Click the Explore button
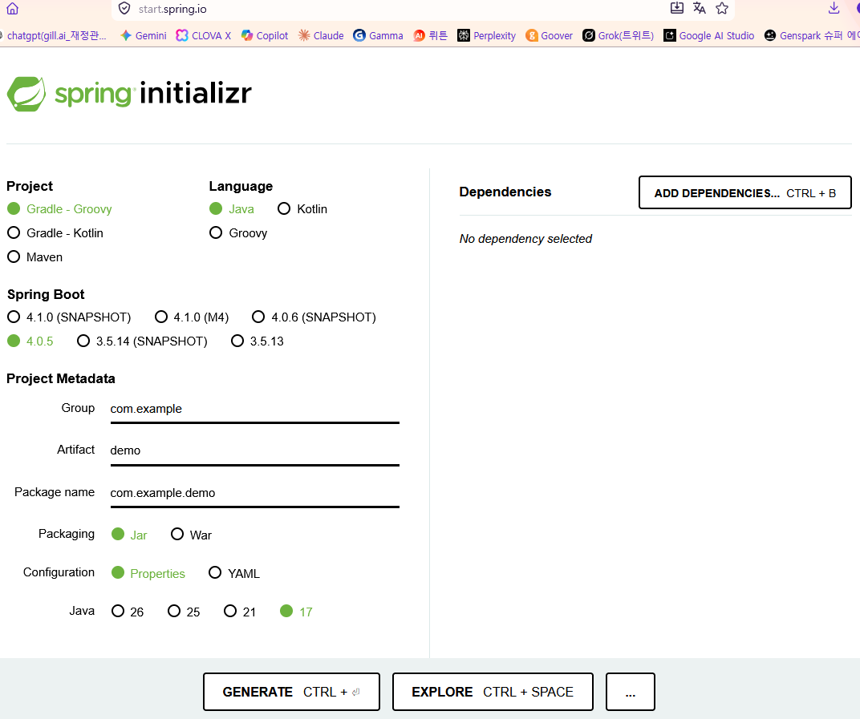Image resolution: width=860 pixels, height=719 pixels. point(493,692)
